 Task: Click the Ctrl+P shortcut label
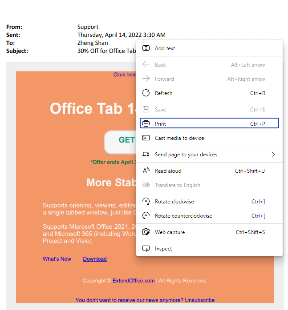pos(257,123)
